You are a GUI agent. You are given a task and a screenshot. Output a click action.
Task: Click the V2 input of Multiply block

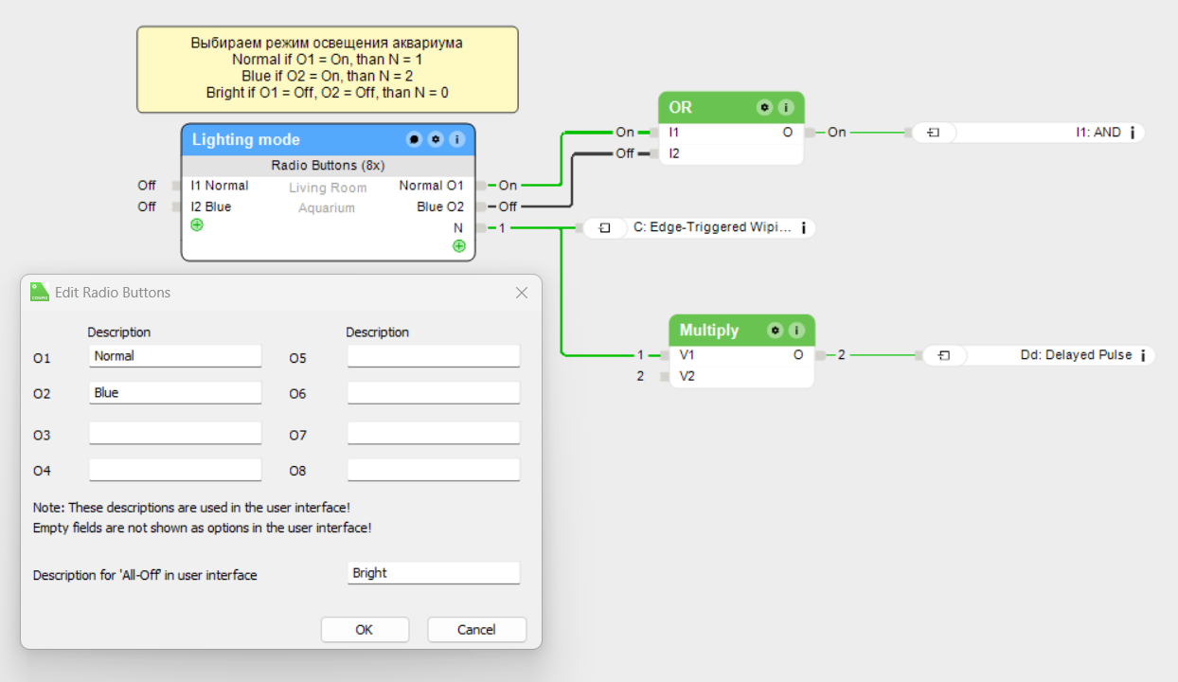coord(687,376)
